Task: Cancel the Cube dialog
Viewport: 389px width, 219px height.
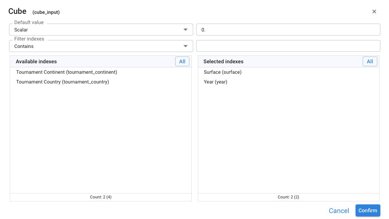Action: pyautogui.click(x=339, y=211)
